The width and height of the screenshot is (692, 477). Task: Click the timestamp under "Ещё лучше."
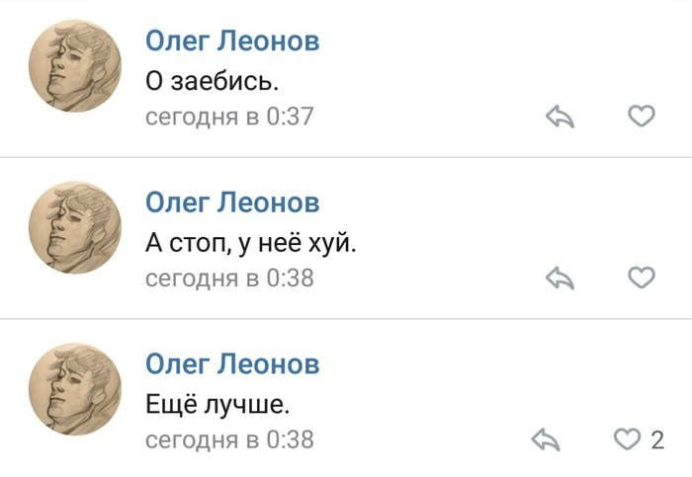pos(229,439)
